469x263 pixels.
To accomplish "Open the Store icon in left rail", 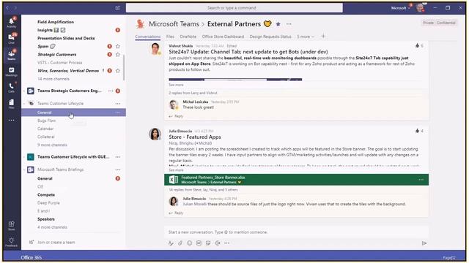I will 12,226.
